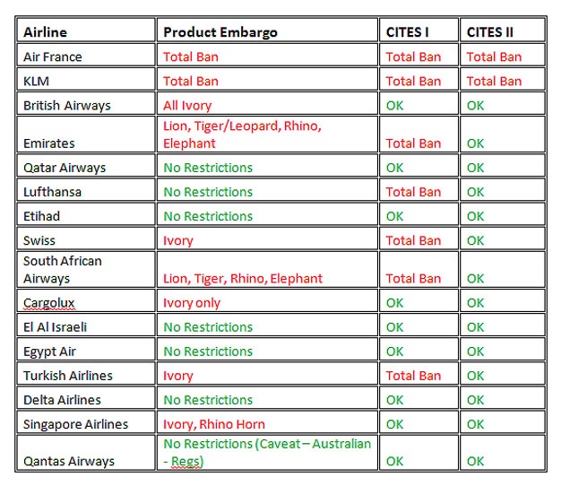Viewport: 561px width, 486px height.
Task: Select the Etihad row name
Action: pyautogui.click(x=41, y=216)
